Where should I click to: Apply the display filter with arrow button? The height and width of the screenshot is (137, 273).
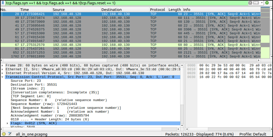pyautogui.click(x=255, y=3)
